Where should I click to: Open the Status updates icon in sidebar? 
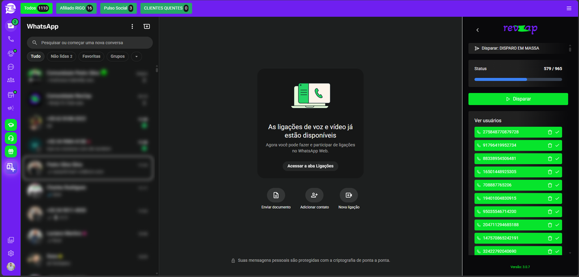point(11,54)
